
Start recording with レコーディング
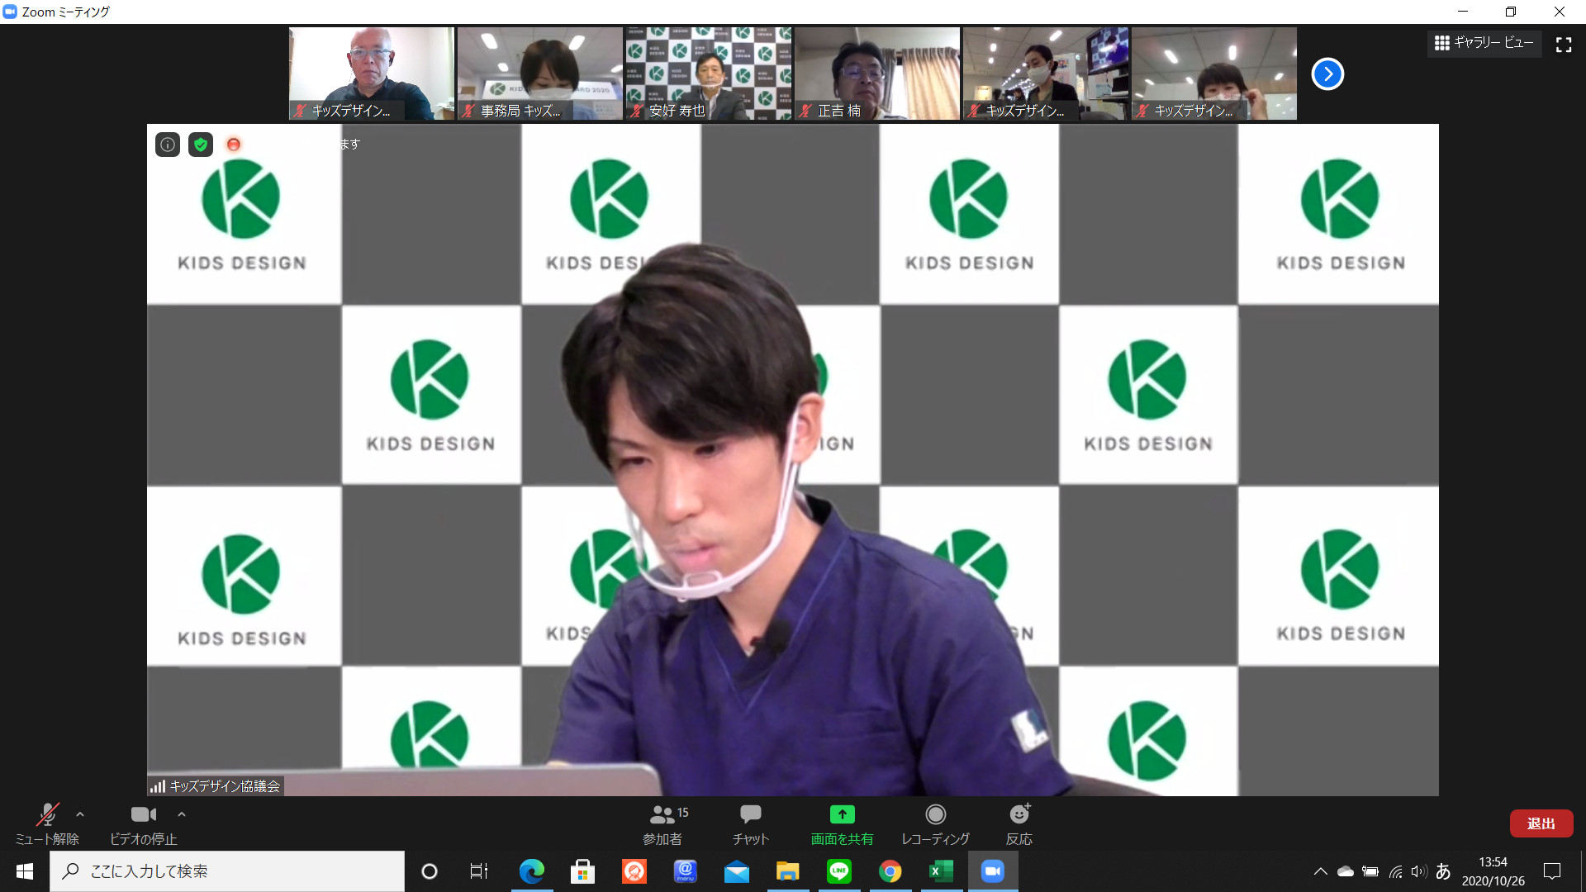pos(935,824)
